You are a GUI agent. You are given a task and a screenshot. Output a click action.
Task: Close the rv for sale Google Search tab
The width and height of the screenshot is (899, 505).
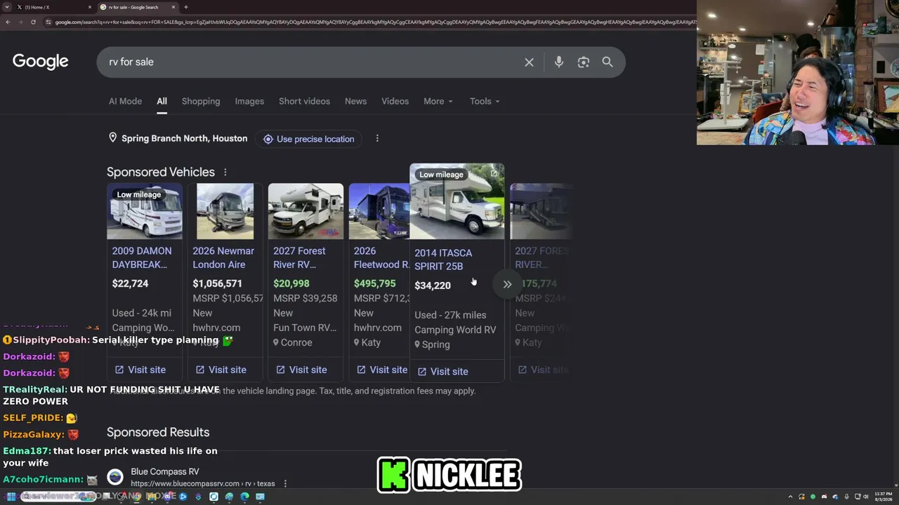point(173,7)
